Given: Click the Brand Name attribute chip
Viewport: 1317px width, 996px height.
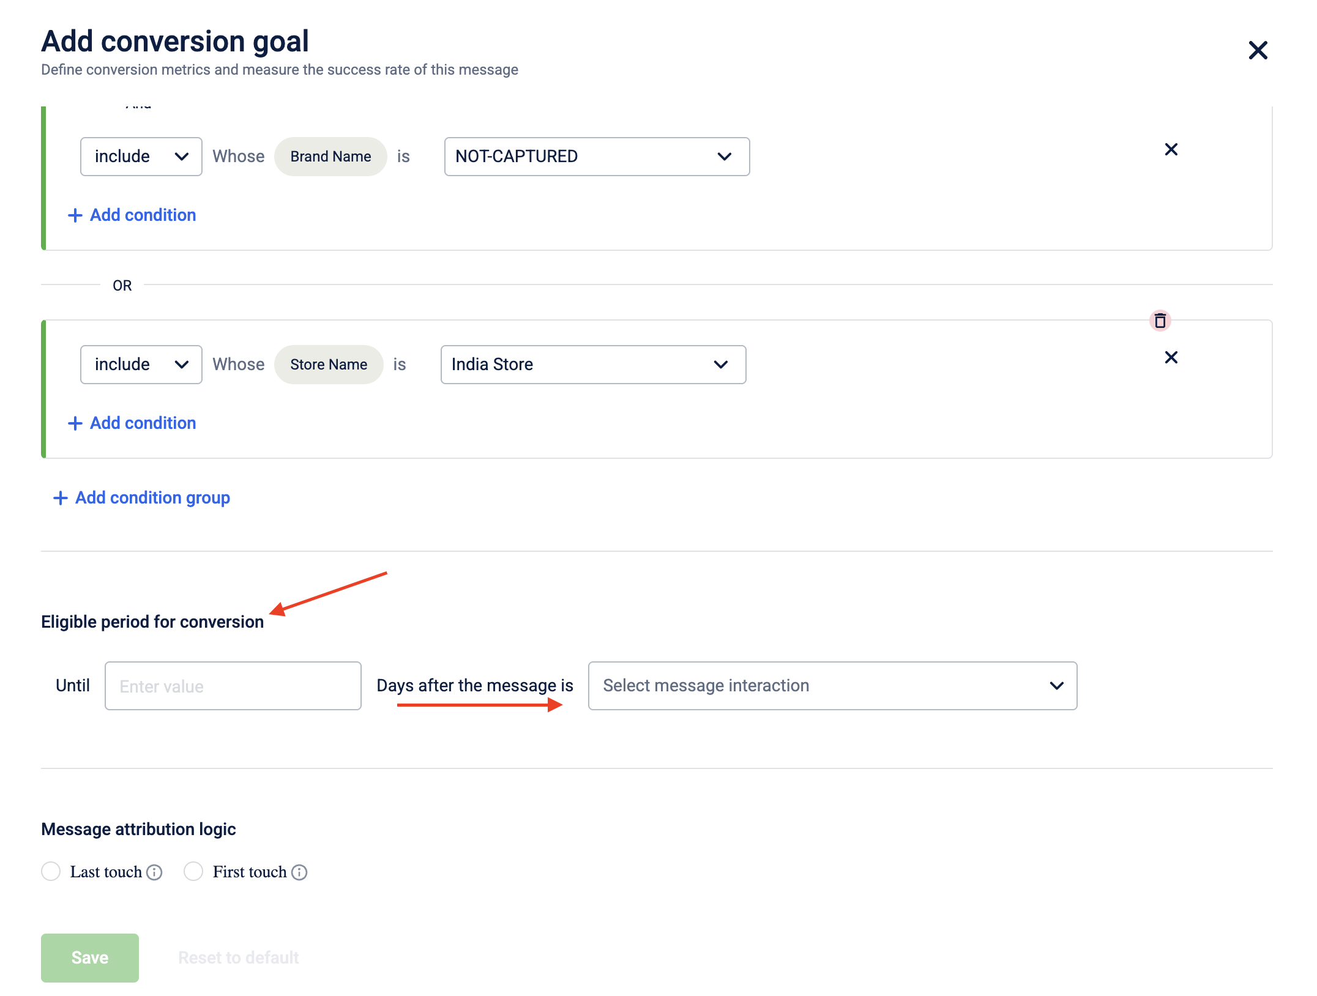Looking at the screenshot, I should pyautogui.click(x=330, y=157).
